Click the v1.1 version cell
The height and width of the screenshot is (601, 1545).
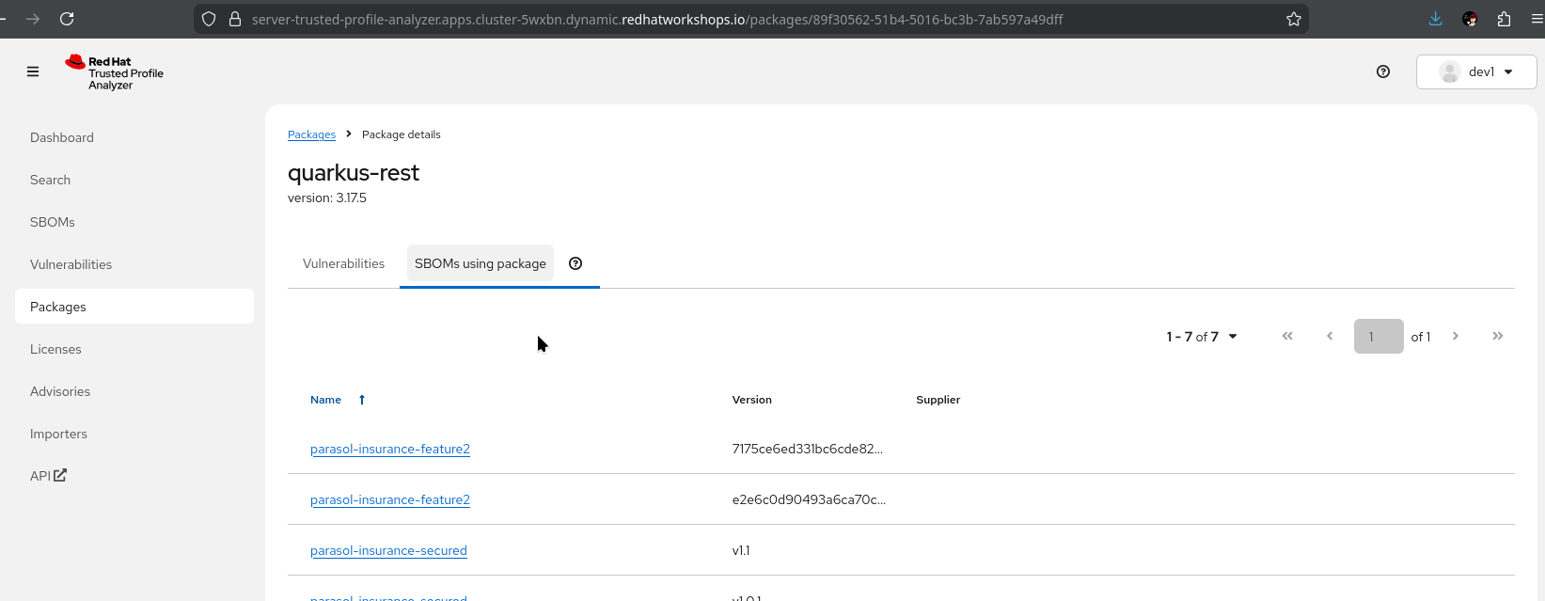[x=741, y=550]
